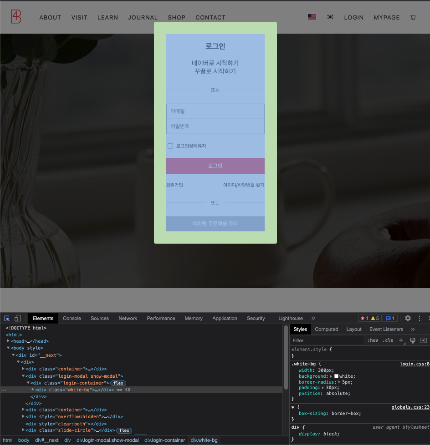Click 아이디/비밀번호 찾기 link
Viewport: 430px width, 445px height.
click(244, 185)
